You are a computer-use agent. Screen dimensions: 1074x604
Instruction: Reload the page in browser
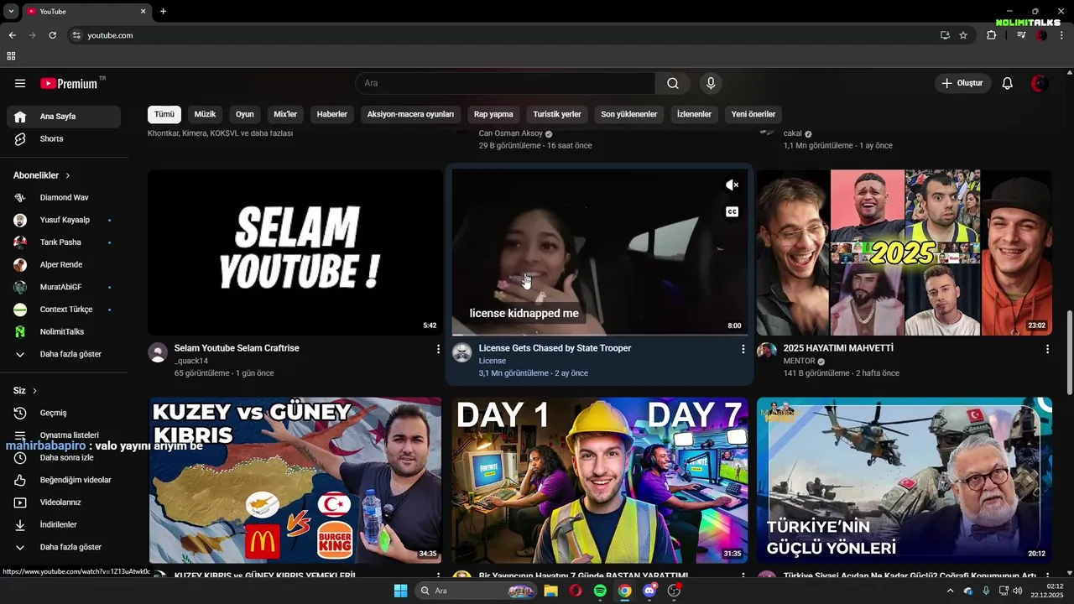[52, 35]
